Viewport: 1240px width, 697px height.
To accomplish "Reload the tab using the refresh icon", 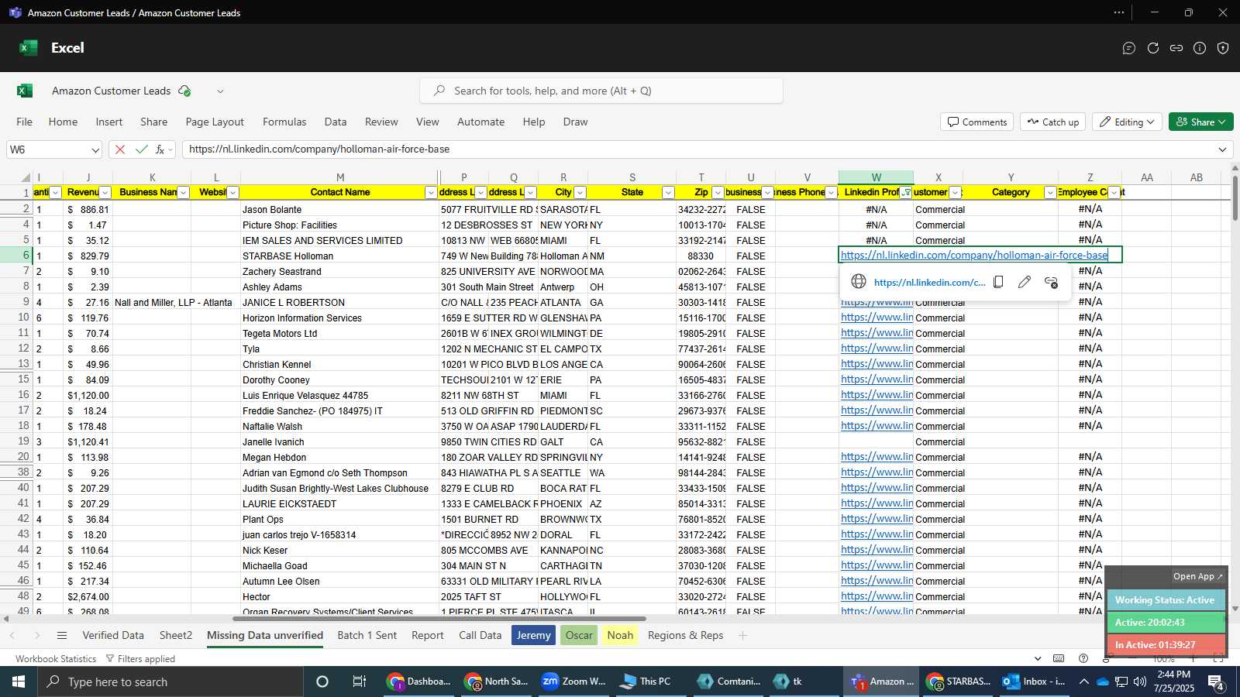I will (x=1153, y=48).
